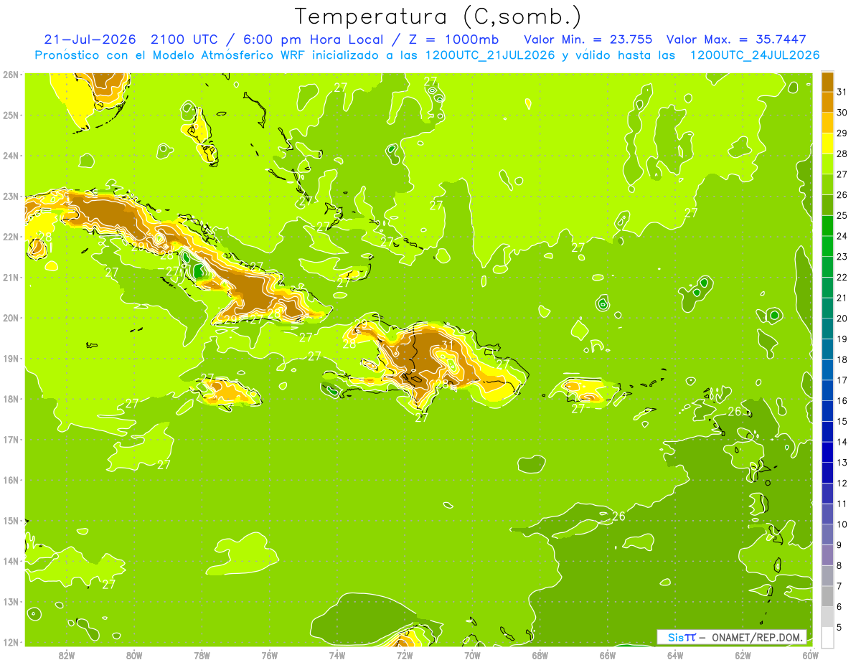Click the 64W longitude axis label

675,655
